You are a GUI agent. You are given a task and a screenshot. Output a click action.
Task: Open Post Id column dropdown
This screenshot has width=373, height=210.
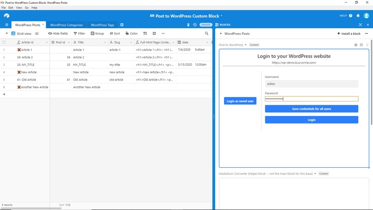[x=69, y=43]
